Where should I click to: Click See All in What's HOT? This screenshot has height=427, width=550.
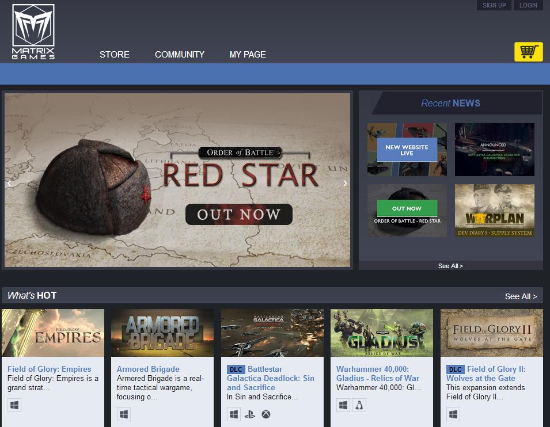pyautogui.click(x=521, y=296)
